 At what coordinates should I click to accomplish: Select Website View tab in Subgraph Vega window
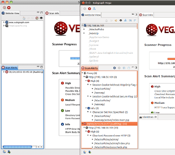pyautogui.click(x=91, y=15)
